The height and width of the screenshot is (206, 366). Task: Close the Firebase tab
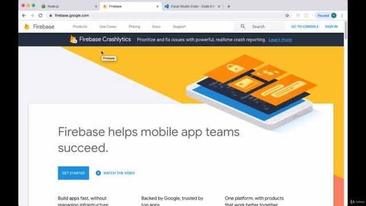coord(157,6)
